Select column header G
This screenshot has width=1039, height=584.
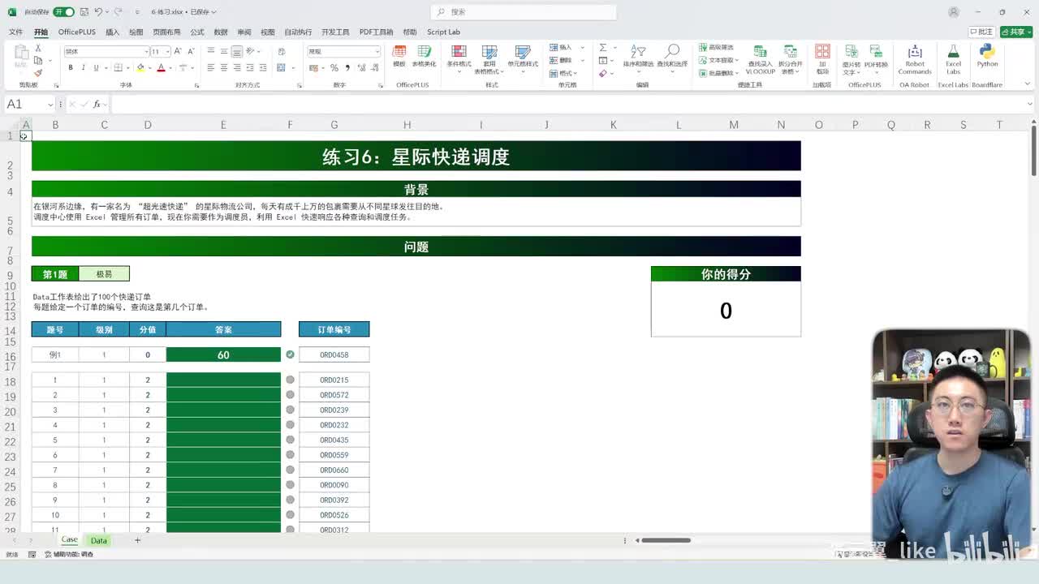(x=334, y=125)
